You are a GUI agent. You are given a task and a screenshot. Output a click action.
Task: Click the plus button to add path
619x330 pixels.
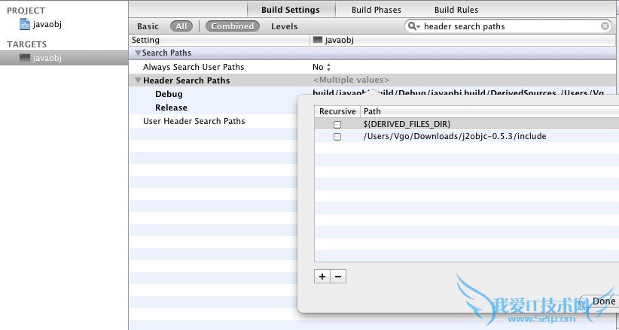point(322,277)
